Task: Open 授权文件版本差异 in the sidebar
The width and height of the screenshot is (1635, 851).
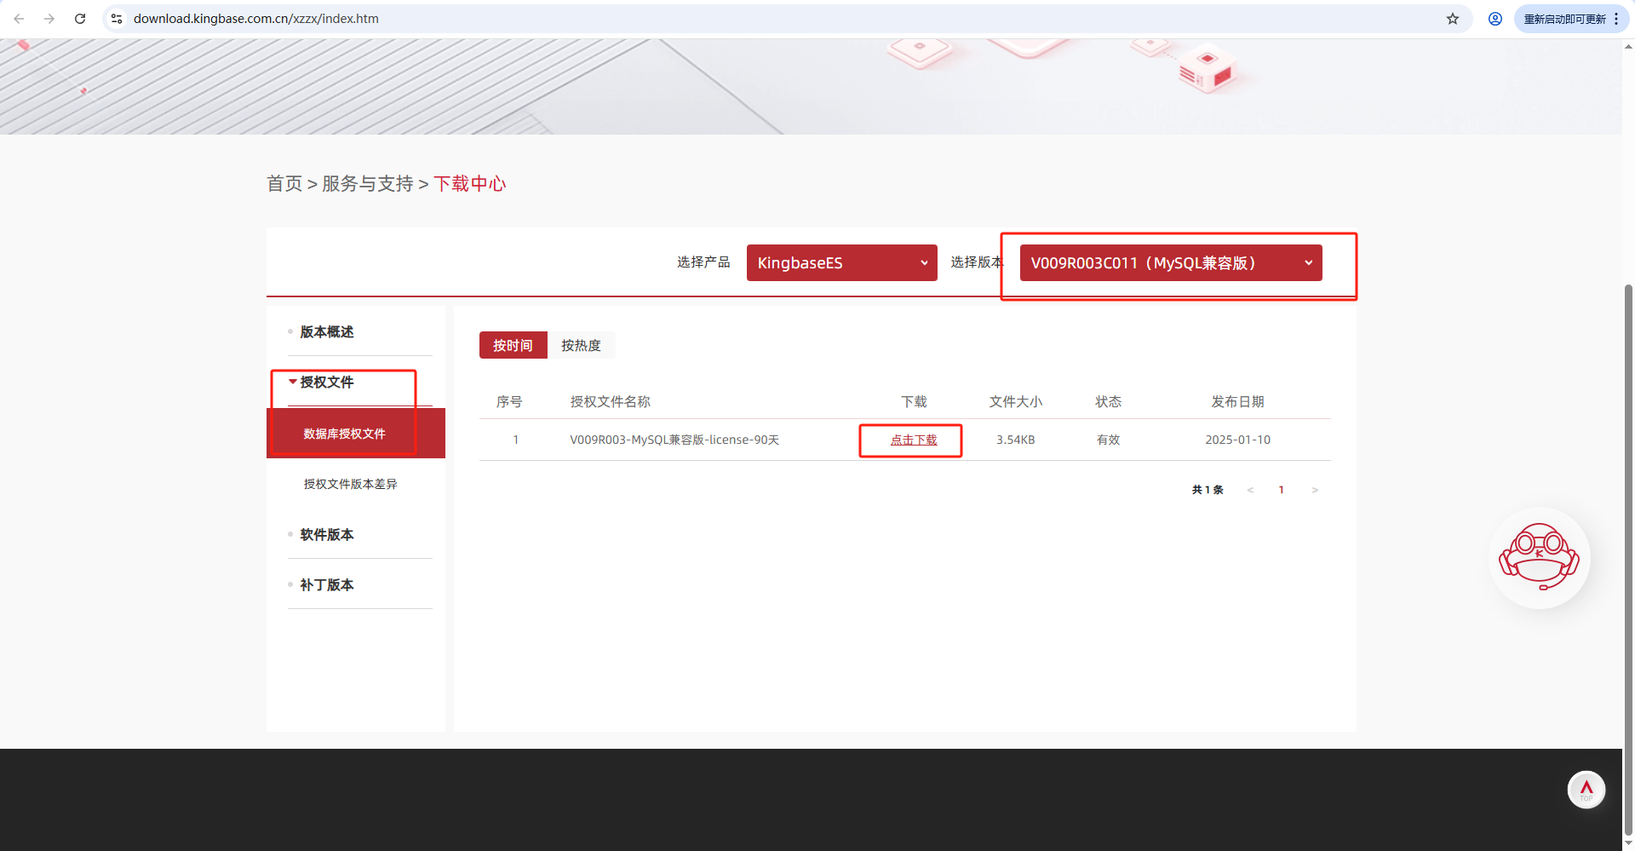Action: pyautogui.click(x=351, y=484)
